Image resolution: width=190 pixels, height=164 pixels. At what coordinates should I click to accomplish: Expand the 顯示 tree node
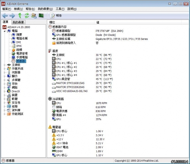click(x=4, y=76)
